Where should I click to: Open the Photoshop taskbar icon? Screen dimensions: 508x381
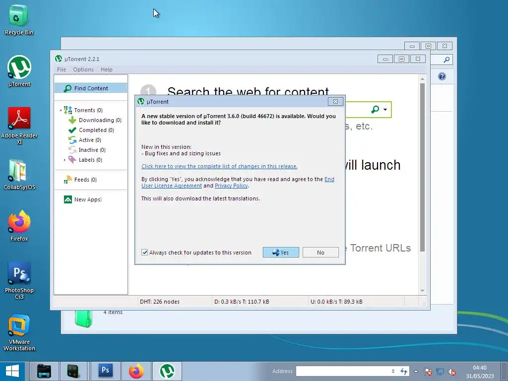tap(106, 370)
